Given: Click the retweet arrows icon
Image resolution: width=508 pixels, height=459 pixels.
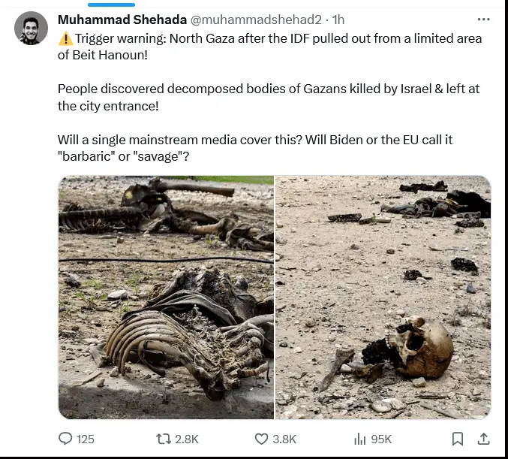Looking at the screenshot, I should point(162,439).
